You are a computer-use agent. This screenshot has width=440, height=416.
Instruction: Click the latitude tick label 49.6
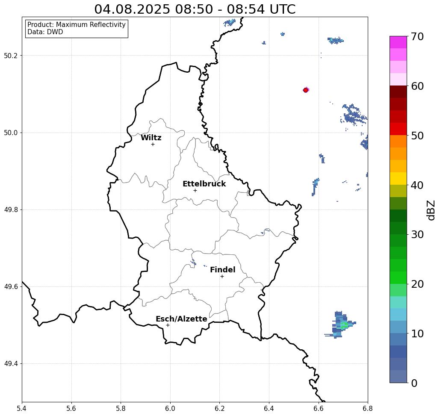(11, 287)
